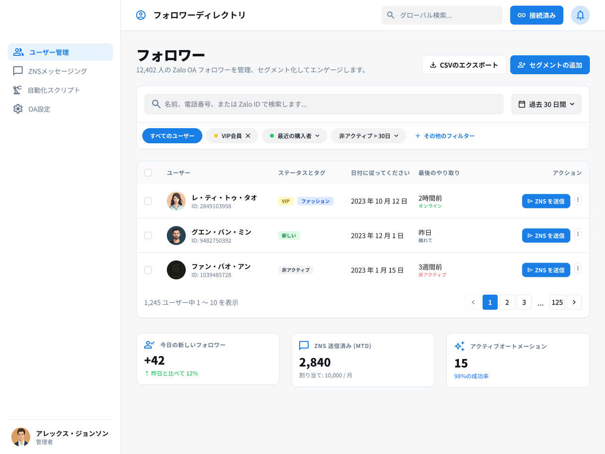Send ZNS to レ・ティ・トゥ・タオ
Image resolution: width=605 pixels, height=454 pixels.
tap(546, 201)
